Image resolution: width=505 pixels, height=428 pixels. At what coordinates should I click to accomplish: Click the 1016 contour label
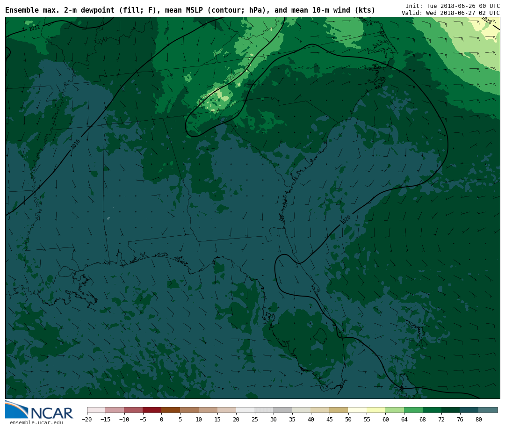click(75, 144)
